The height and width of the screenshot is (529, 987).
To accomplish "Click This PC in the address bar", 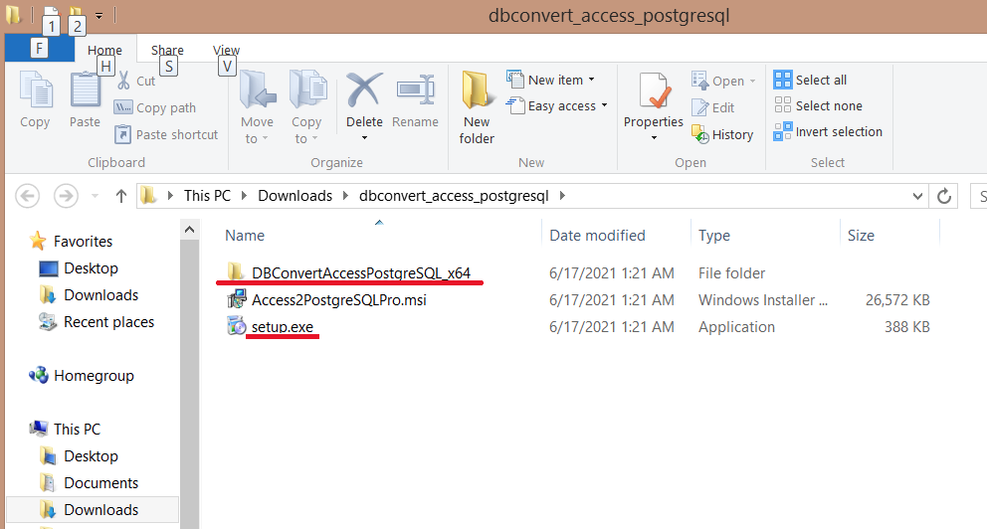I will pos(207,196).
